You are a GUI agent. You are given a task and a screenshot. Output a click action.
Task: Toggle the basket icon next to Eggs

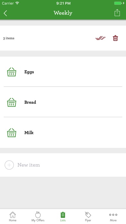[12, 72]
